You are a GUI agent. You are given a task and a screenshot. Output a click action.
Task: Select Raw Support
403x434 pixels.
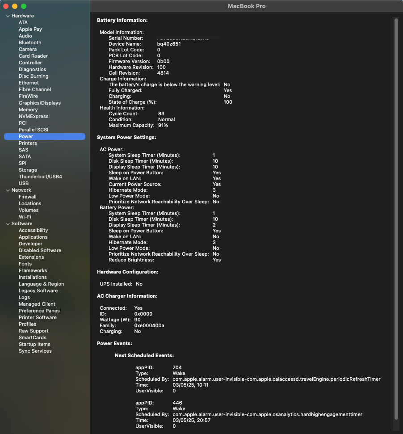point(34,331)
